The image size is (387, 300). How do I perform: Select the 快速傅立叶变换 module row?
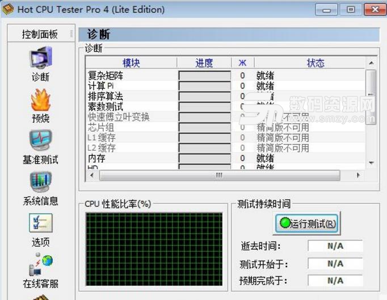coord(225,117)
